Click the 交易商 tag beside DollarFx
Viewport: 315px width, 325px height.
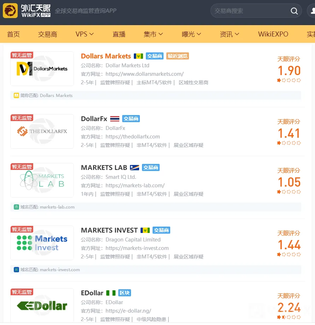click(x=131, y=119)
